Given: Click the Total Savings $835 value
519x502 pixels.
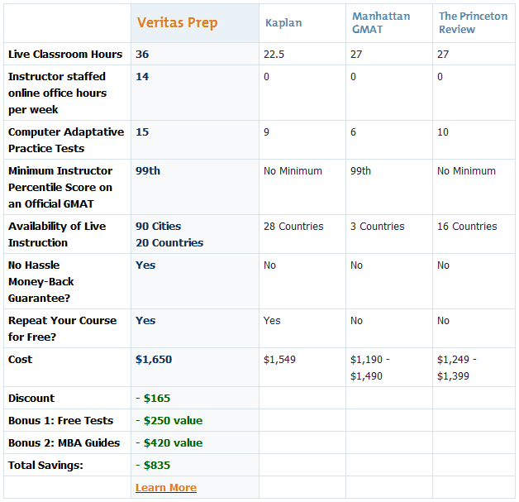Looking at the screenshot, I should 153,466.
